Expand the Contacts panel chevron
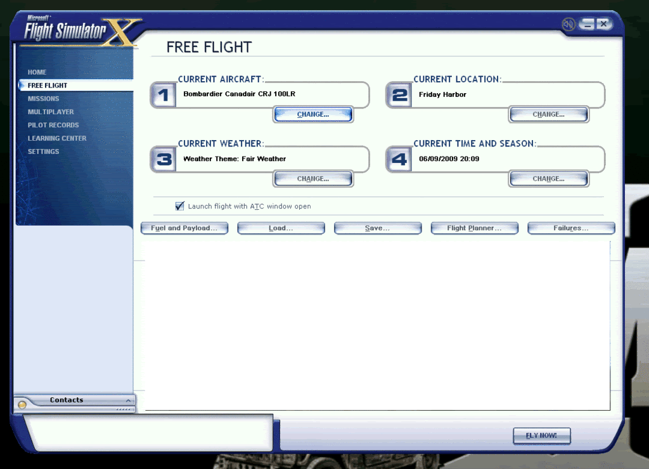This screenshot has height=469, width=649. pyautogui.click(x=128, y=401)
